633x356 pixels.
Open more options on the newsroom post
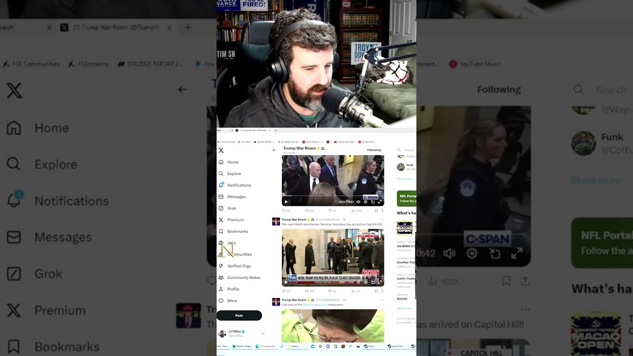(x=382, y=300)
